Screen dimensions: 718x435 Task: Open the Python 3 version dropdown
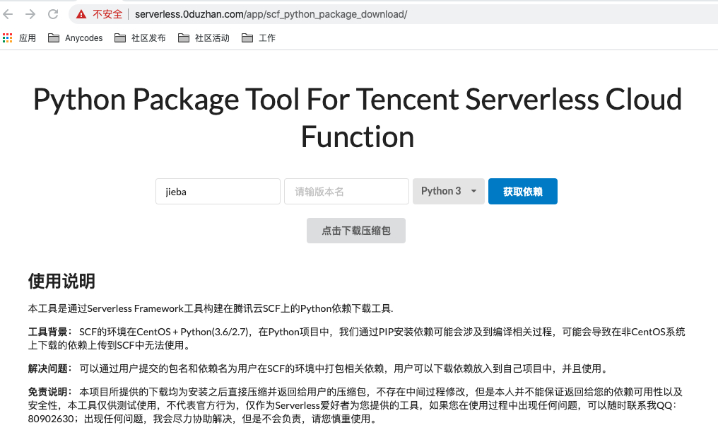point(448,191)
